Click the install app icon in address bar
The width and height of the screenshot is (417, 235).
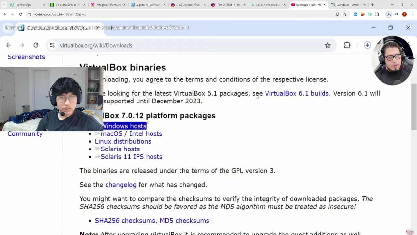pyautogui.click(x=338, y=14)
